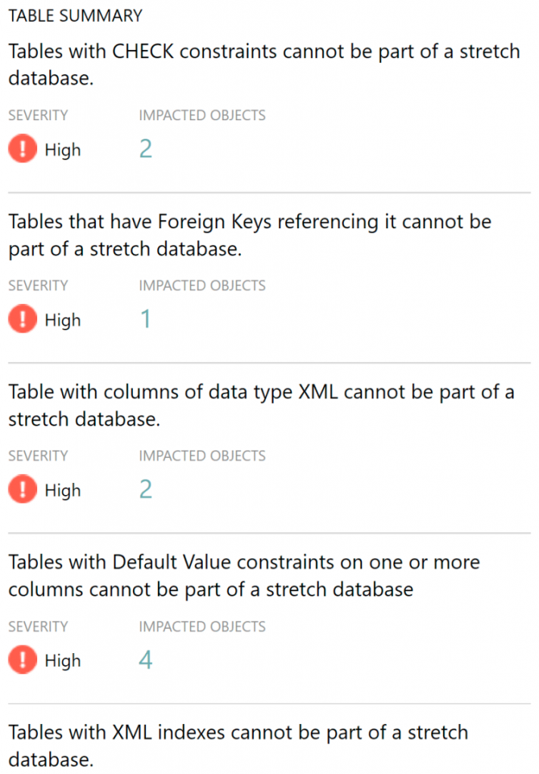Select the severity warning icon under Foreign Keys finding

[x=22, y=319]
